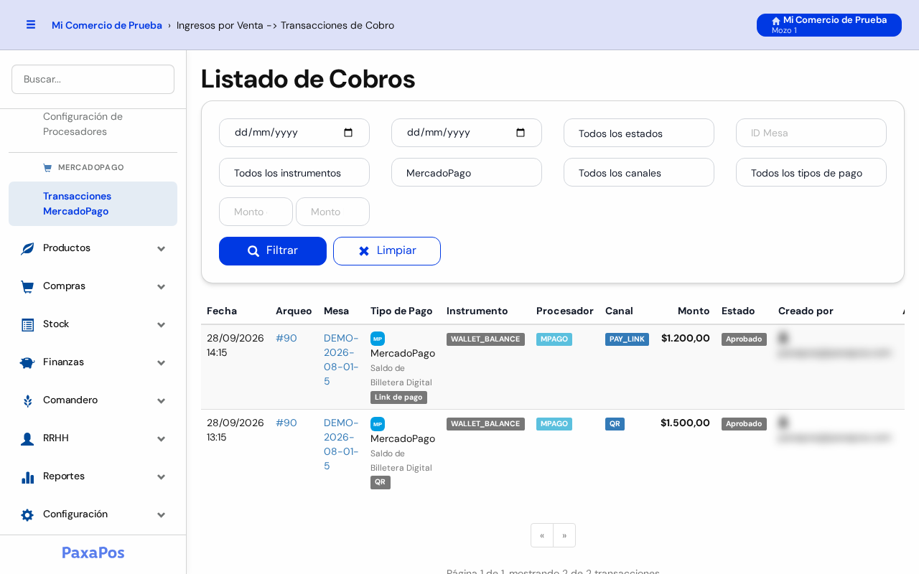Viewport: 919px width, 574px height.
Task: Open the Todos los tipos de pago dropdown
Action: click(811, 172)
